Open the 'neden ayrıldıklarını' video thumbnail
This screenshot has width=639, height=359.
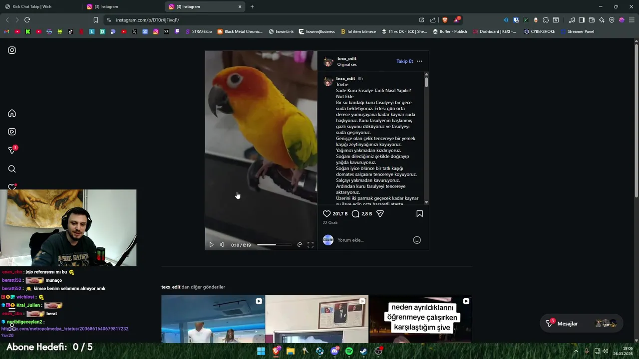tap(420, 319)
